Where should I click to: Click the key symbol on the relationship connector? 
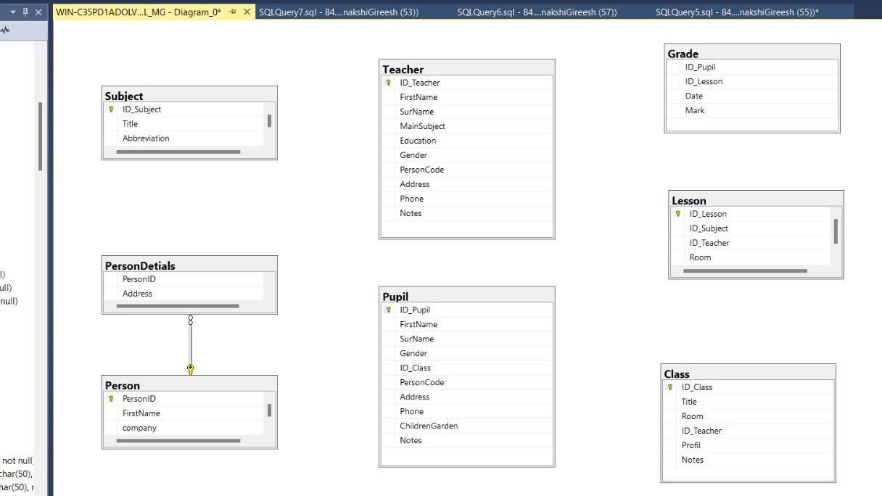pos(190,369)
